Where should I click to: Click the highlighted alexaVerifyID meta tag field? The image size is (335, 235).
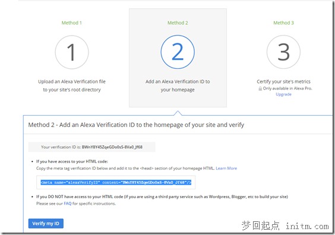(116, 182)
